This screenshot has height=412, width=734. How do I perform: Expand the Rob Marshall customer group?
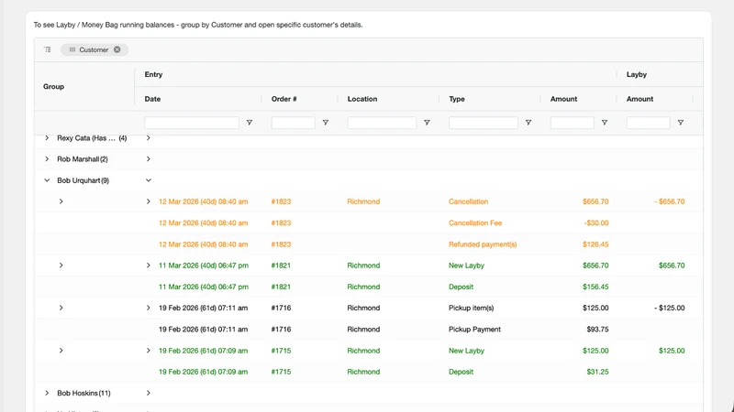[x=47, y=158]
